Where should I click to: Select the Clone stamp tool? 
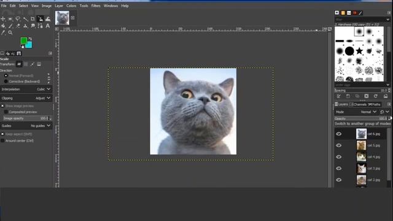pos(25,26)
